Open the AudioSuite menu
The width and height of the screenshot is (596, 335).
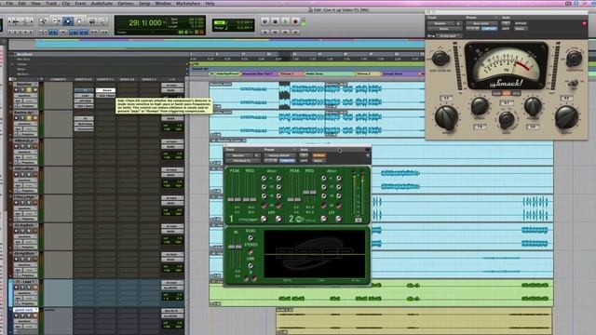point(102,4)
